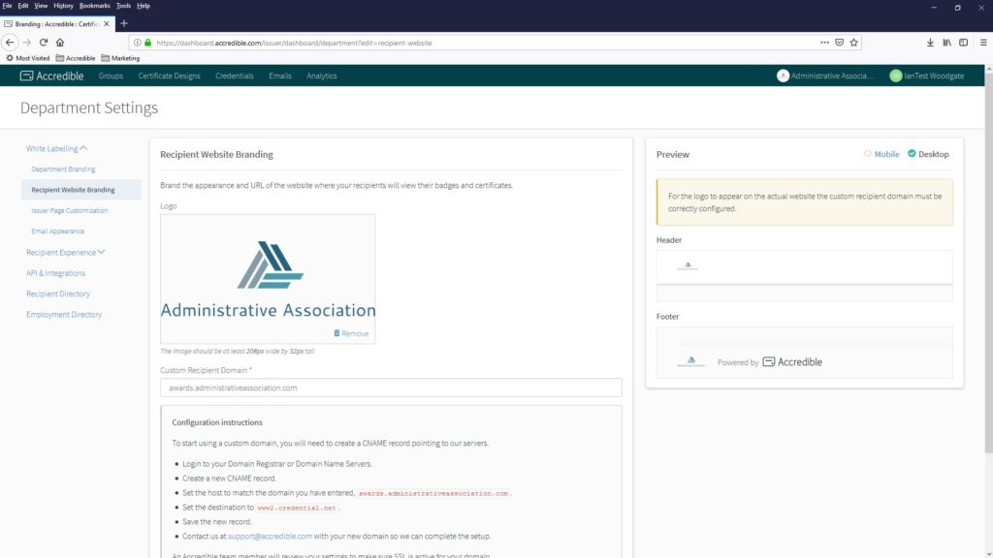
Task: Open the Marketing bookmarks folder
Action: [120, 58]
